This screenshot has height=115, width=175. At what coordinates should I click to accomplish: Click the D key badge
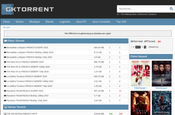(x=145, y=47)
